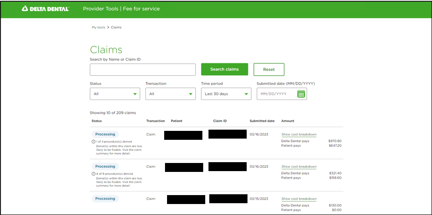Show cost breakdown for the $970.80 claim
Viewport: 432px width, 215px height.
pos(299,135)
